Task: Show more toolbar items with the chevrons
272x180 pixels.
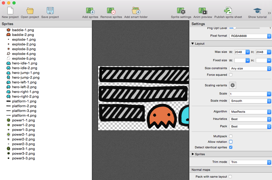Action: [269, 13]
